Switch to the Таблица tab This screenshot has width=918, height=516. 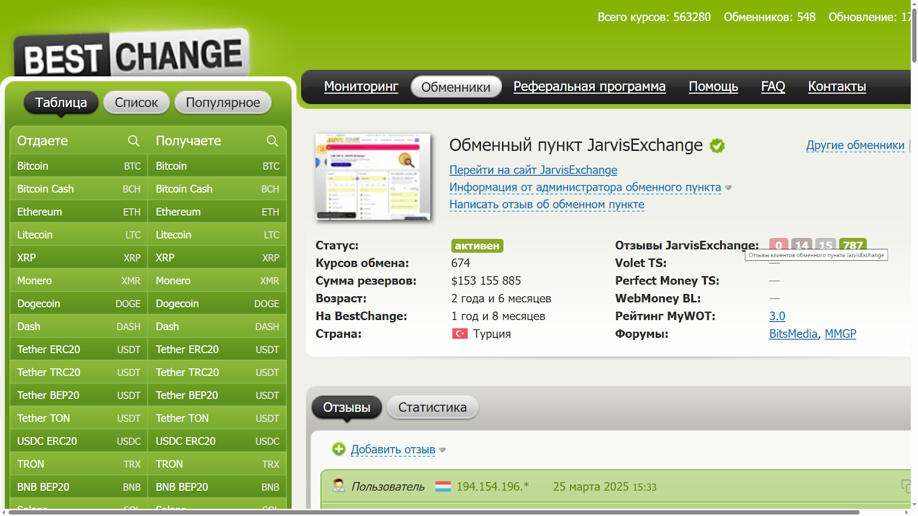point(61,103)
